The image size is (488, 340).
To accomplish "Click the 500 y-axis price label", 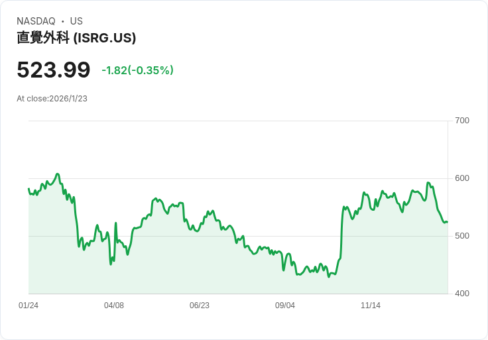I will tap(461, 236).
